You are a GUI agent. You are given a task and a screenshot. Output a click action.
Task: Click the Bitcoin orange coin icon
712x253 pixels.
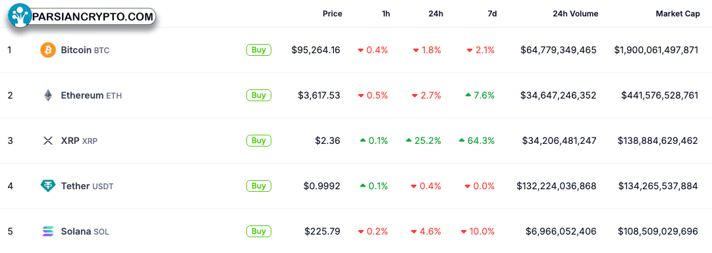pyautogui.click(x=47, y=50)
